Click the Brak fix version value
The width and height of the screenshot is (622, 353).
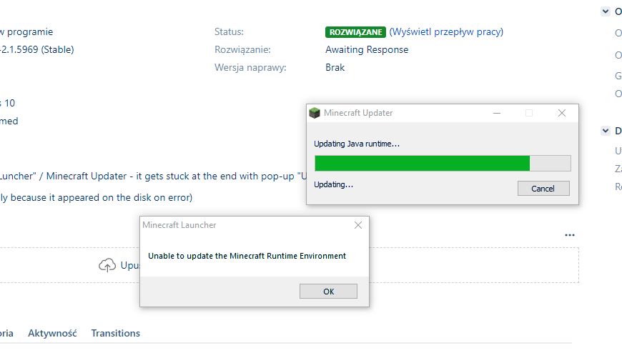coord(335,67)
